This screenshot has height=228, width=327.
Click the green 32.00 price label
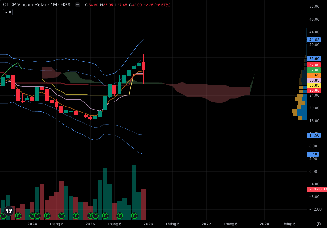(314, 70)
